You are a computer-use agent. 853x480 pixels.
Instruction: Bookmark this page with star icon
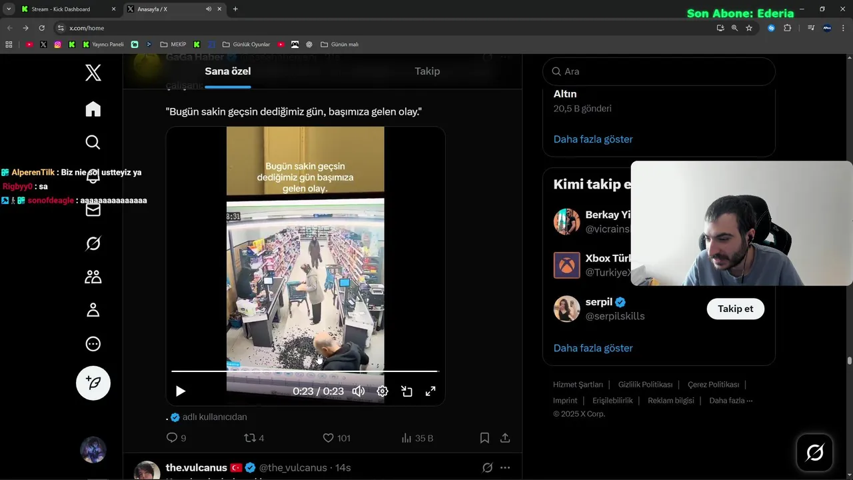coord(749,28)
